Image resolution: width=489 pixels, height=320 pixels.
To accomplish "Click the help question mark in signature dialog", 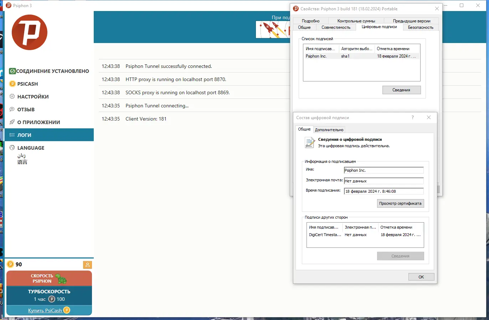I will pos(413,117).
